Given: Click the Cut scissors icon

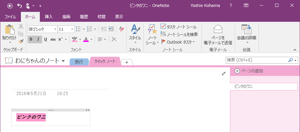Looking at the screenshot, I should click(21, 27).
